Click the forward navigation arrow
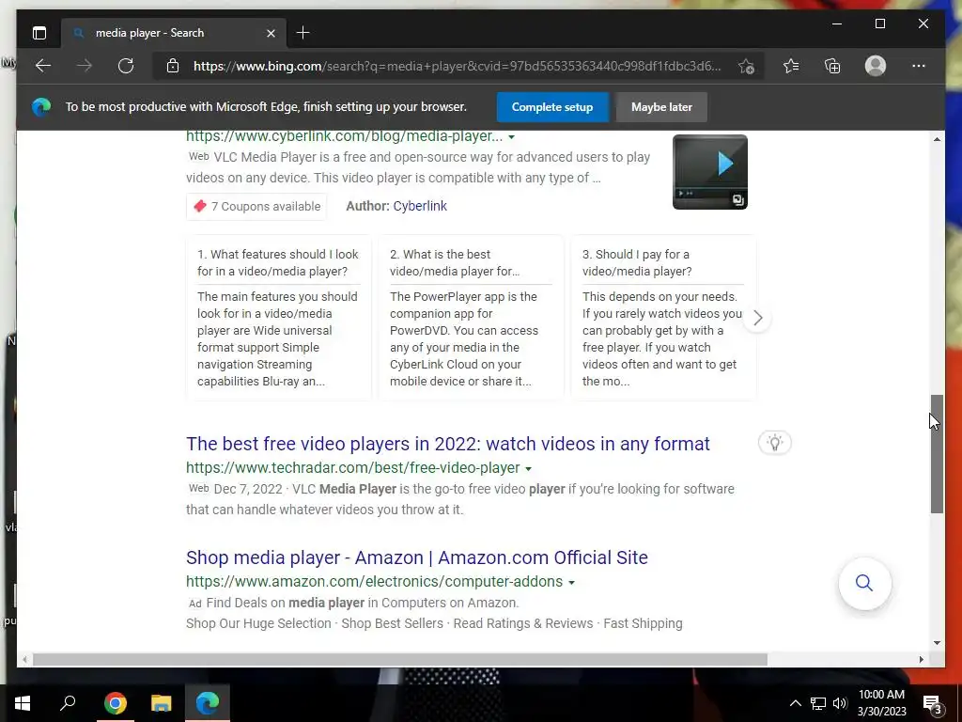 [85, 66]
